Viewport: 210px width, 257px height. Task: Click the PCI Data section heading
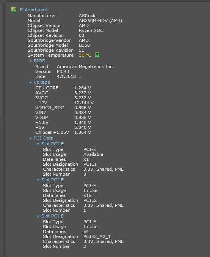[x=44, y=138]
